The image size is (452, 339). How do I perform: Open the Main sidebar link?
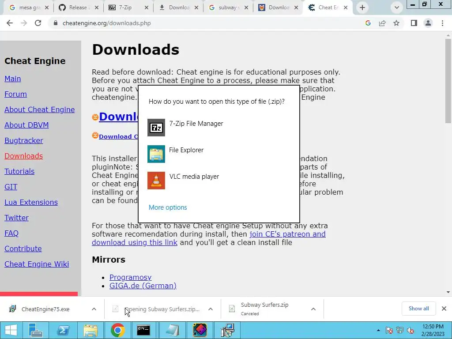(x=13, y=79)
